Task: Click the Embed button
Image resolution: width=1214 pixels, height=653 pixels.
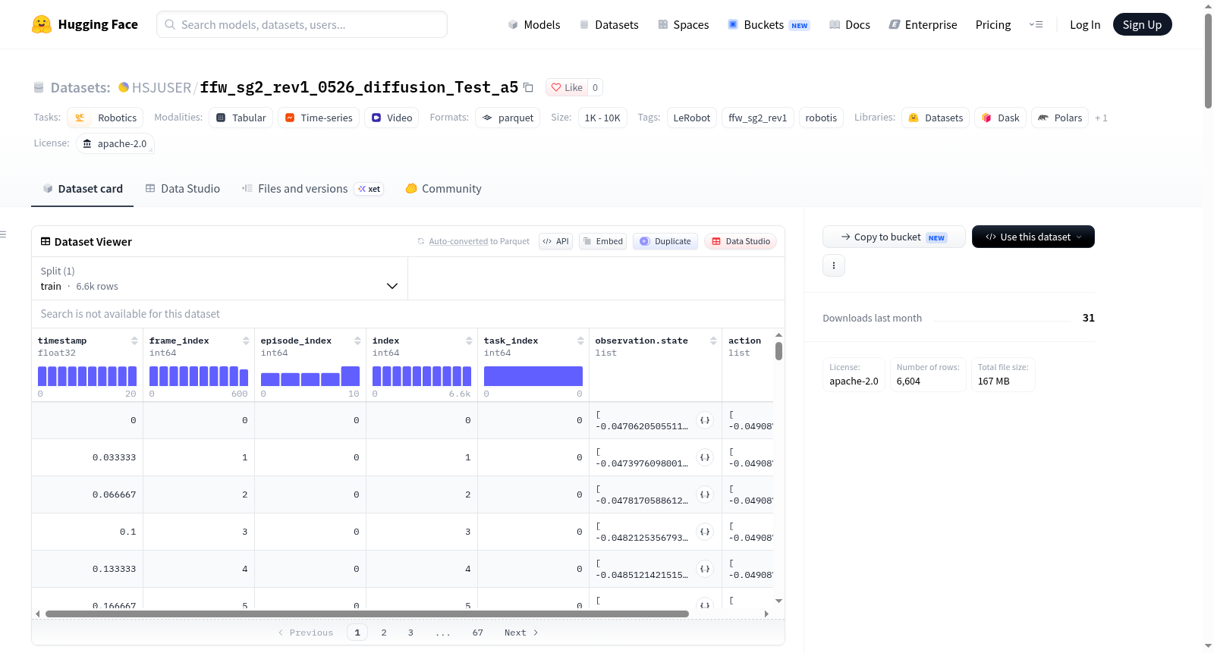Action: 602,241
